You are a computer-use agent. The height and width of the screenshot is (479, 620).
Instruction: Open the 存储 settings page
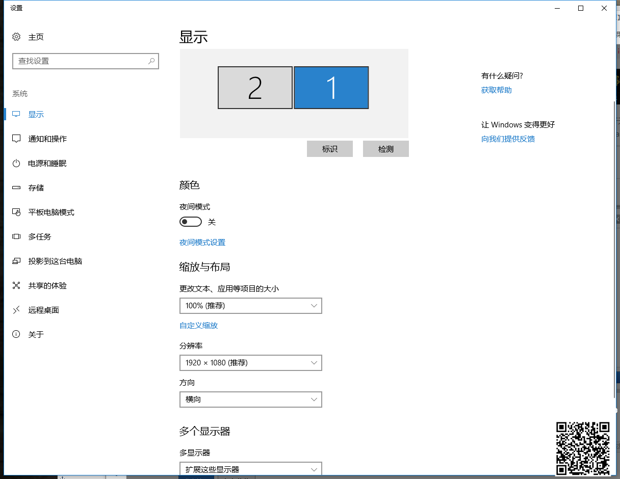point(38,188)
